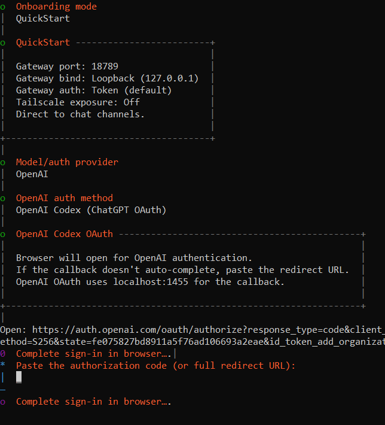
Task: Click the asterisk marker beside the Paste prompt
Action: point(3,365)
